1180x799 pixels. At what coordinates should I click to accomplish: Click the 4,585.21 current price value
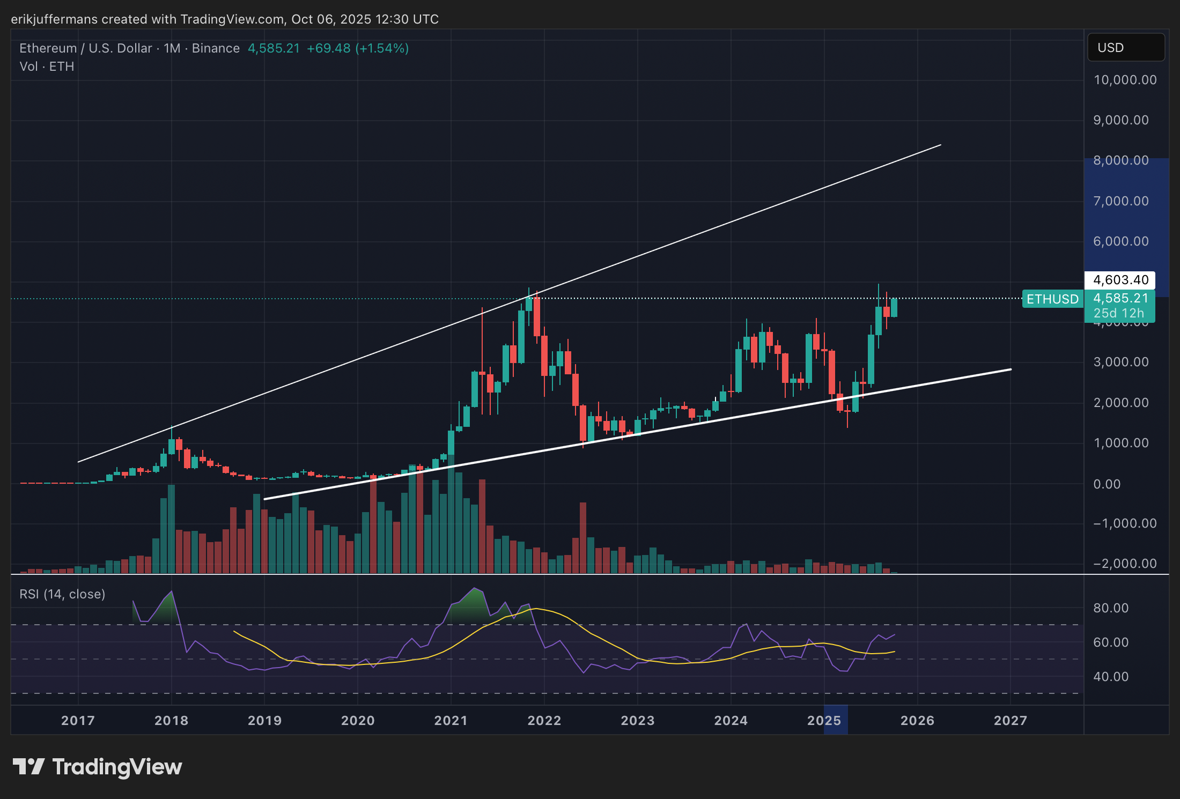pos(1120,298)
